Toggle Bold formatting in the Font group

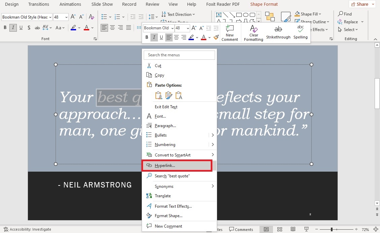pos(5,27)
